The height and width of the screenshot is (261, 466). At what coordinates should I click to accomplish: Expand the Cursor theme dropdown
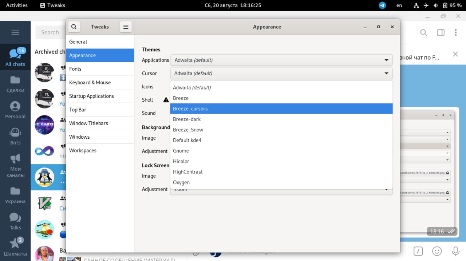[x=281, y=73]
